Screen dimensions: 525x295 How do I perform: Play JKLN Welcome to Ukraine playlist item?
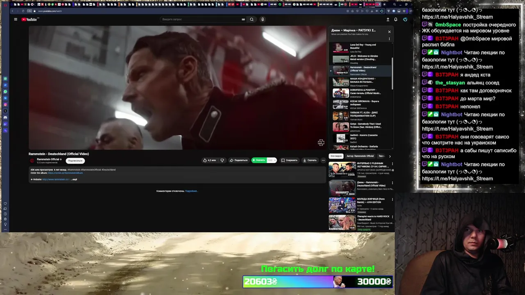[361, 59]
